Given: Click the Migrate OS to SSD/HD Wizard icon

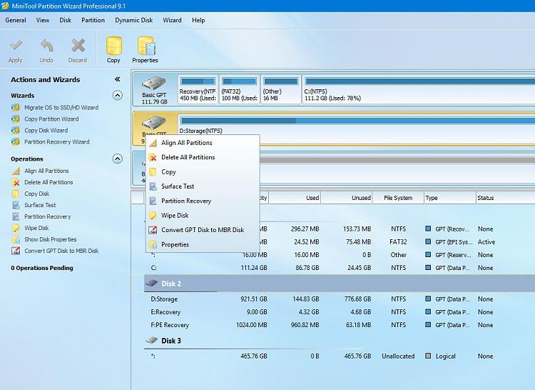Looking at the screenshot, I should 16,108.
